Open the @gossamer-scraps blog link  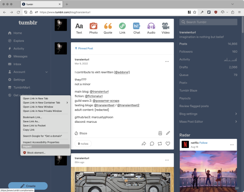(106, 101)
